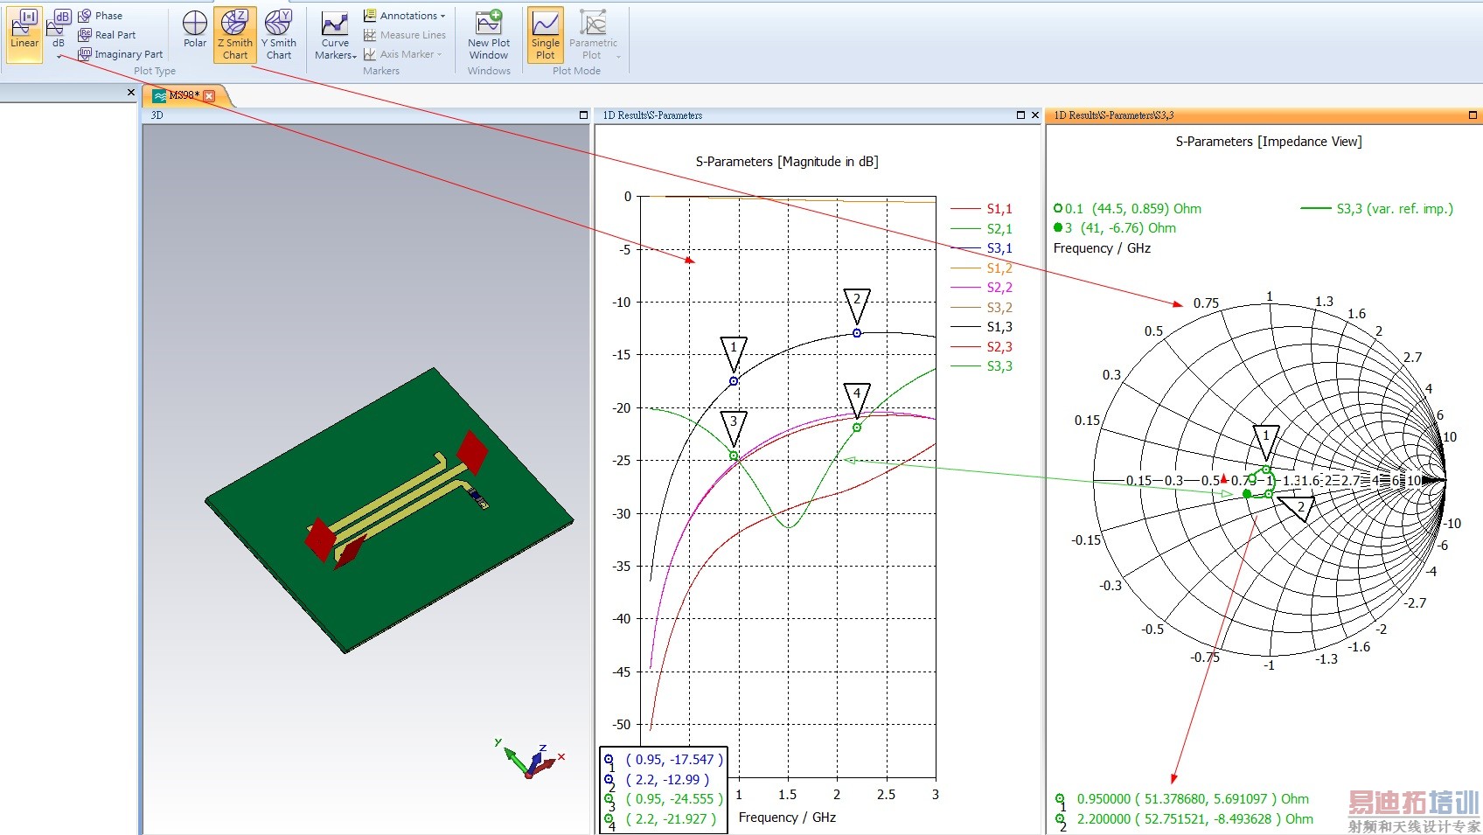Viewport: 1483px width, 835px height.
Task: Select the Z Smith Chart view
Action: pos(235,35)
